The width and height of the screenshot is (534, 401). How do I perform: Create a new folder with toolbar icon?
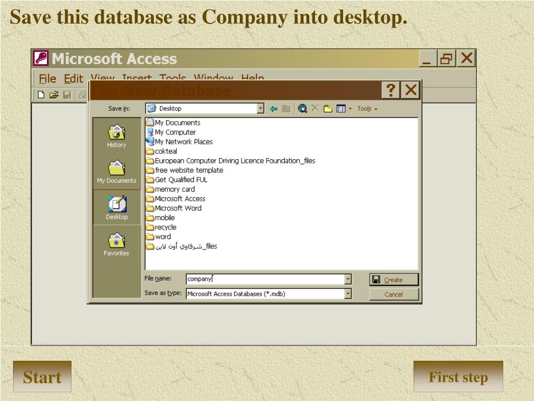[x=328, y=109]
